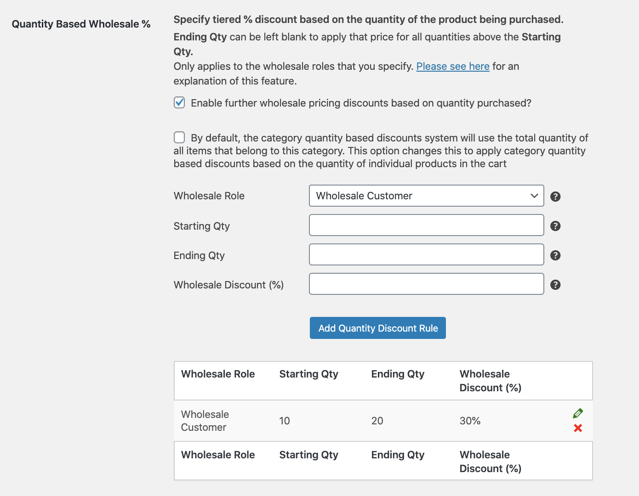Delete the 30% discount rule with red X

(x=578, y=428)
